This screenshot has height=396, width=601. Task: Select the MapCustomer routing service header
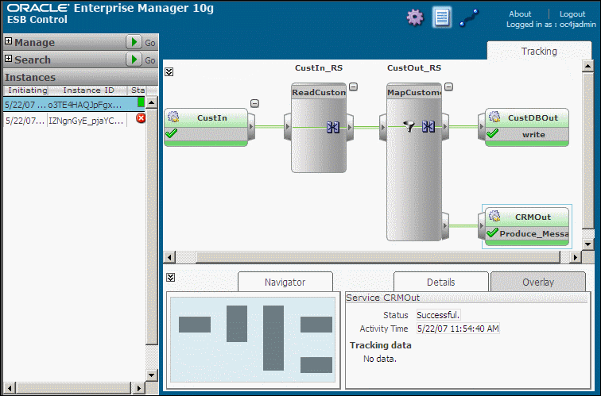pyautogui.click(x=414, y=92)
